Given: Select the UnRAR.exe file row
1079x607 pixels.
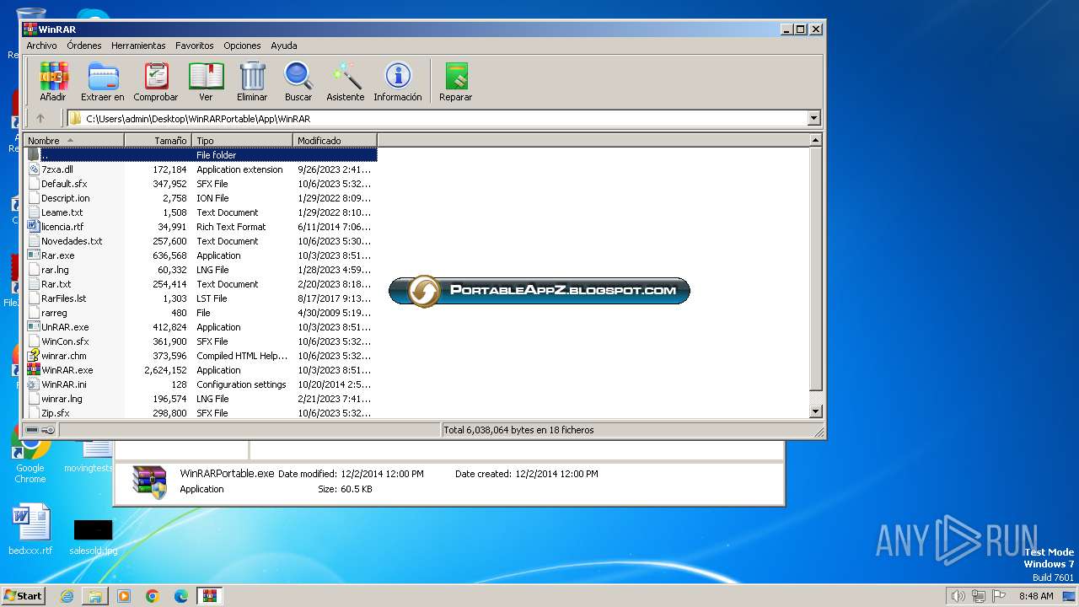Looking at the screenshot, I should 201,327.
